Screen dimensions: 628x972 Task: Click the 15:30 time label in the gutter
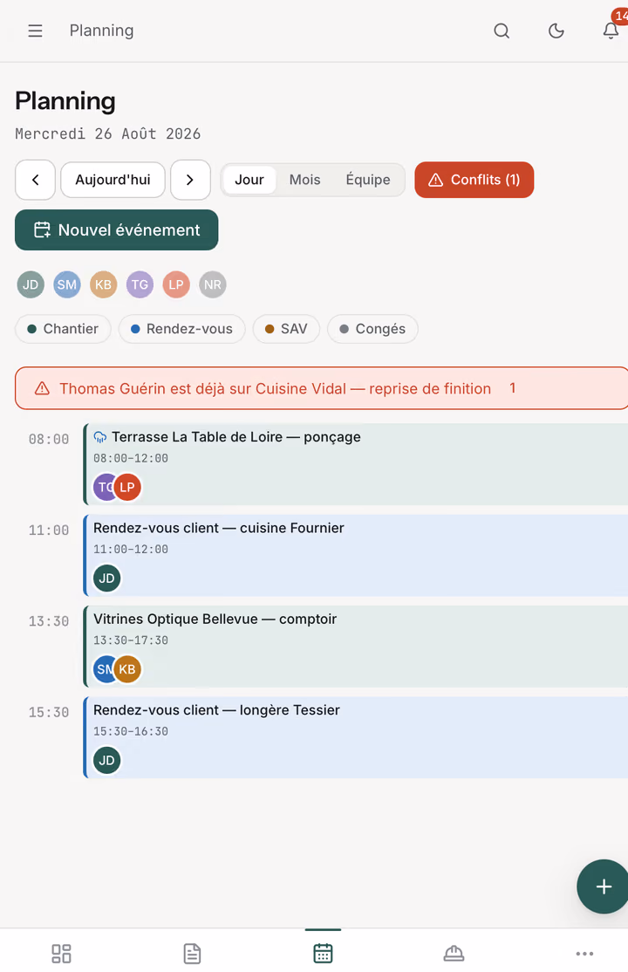49,712
